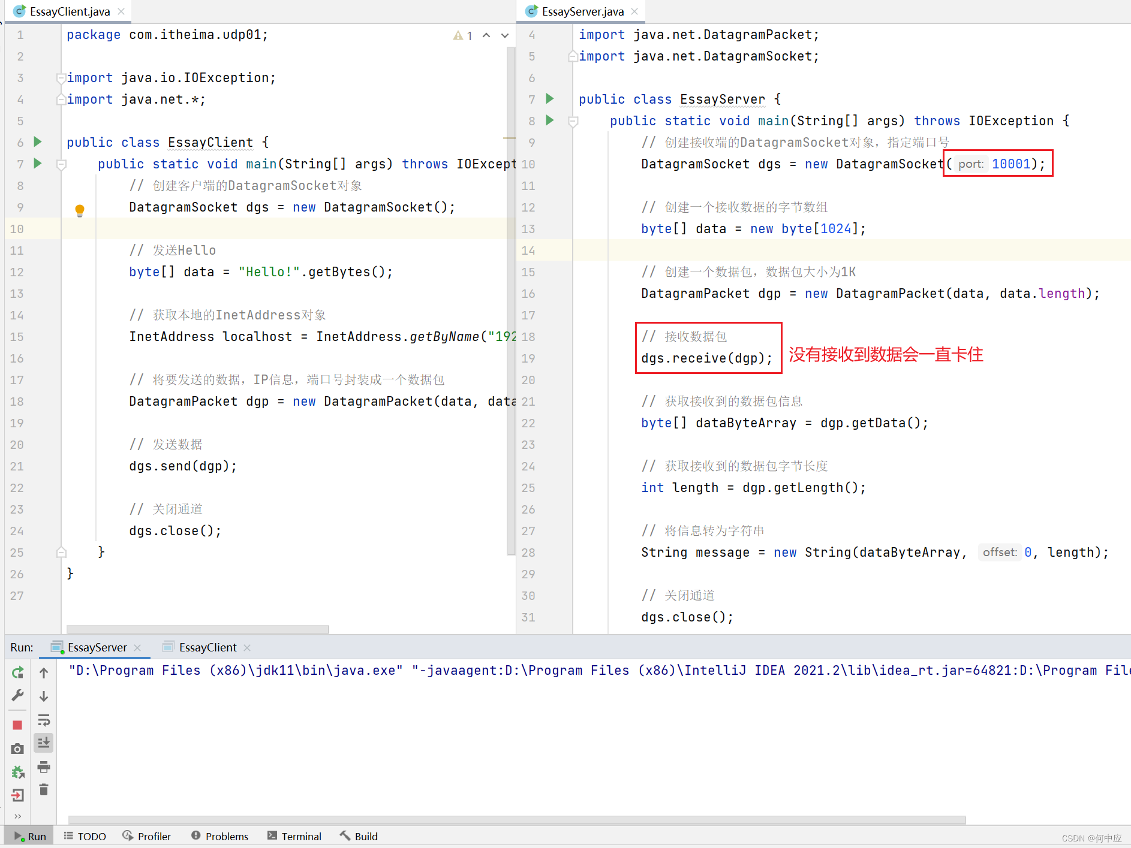
Task: Click the import fold end marker on line 5 in EssayServer
Action: click(573, 56)
